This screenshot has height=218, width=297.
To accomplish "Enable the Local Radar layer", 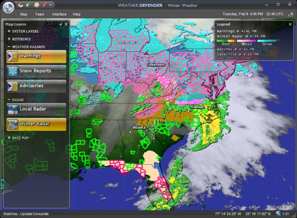I will [36, 109].
